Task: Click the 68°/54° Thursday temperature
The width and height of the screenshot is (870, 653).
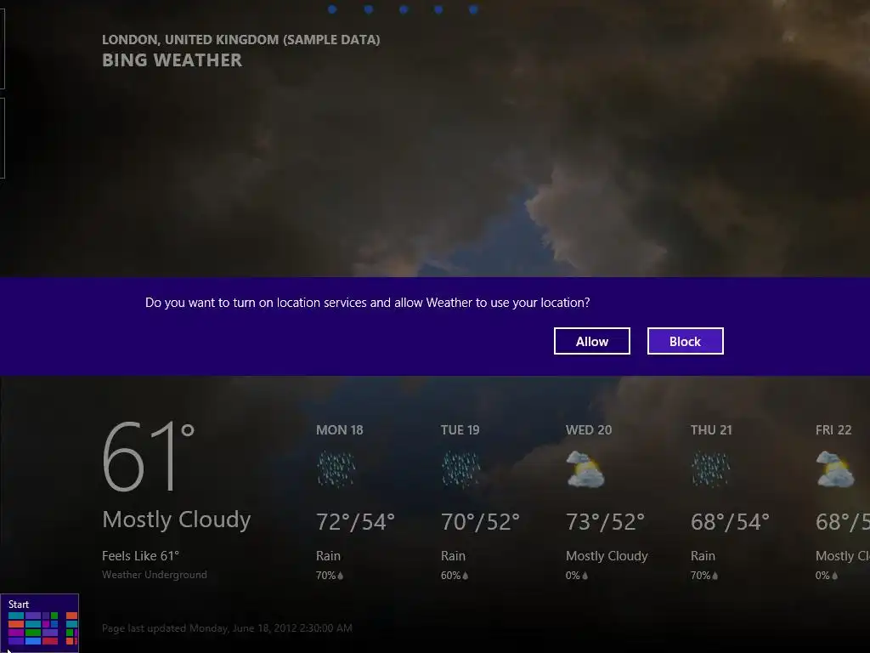Action: [730, 522]
